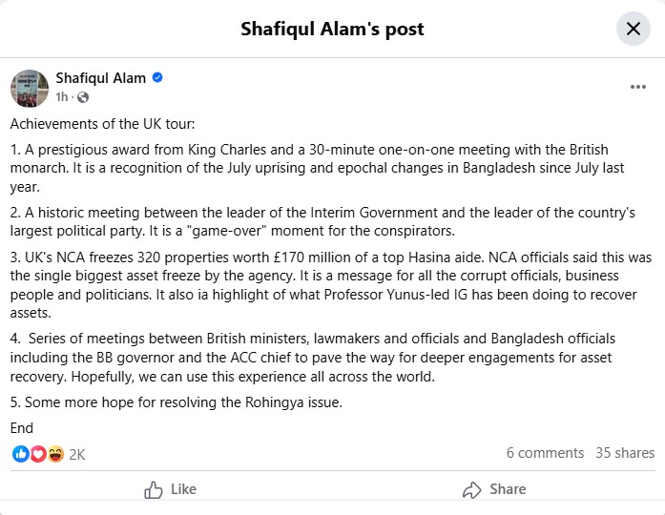Click the arrow icon beside Share
This screenshot has height=515, width=665.
tap(471, 490)
